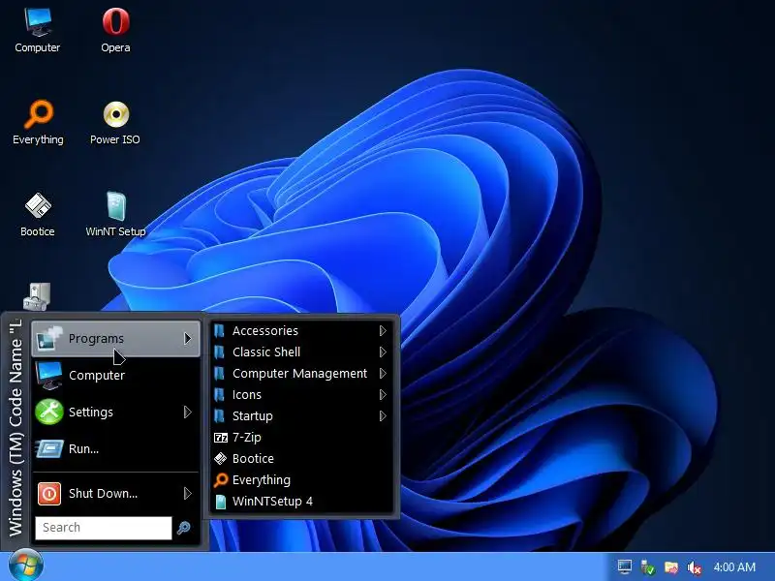Screen dimensions: 775x581
Task: Click the Bootice icon in the Programs submenu
Action: [x=221, y=458]
